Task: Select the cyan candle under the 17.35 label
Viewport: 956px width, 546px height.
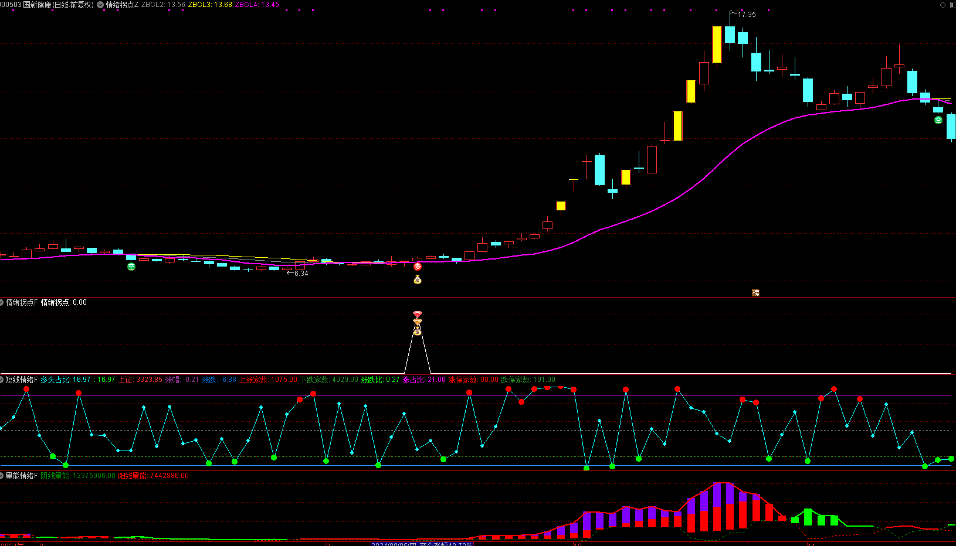Action: coord(730,35)
